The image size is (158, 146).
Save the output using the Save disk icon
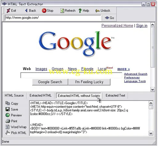pos(7,109)
